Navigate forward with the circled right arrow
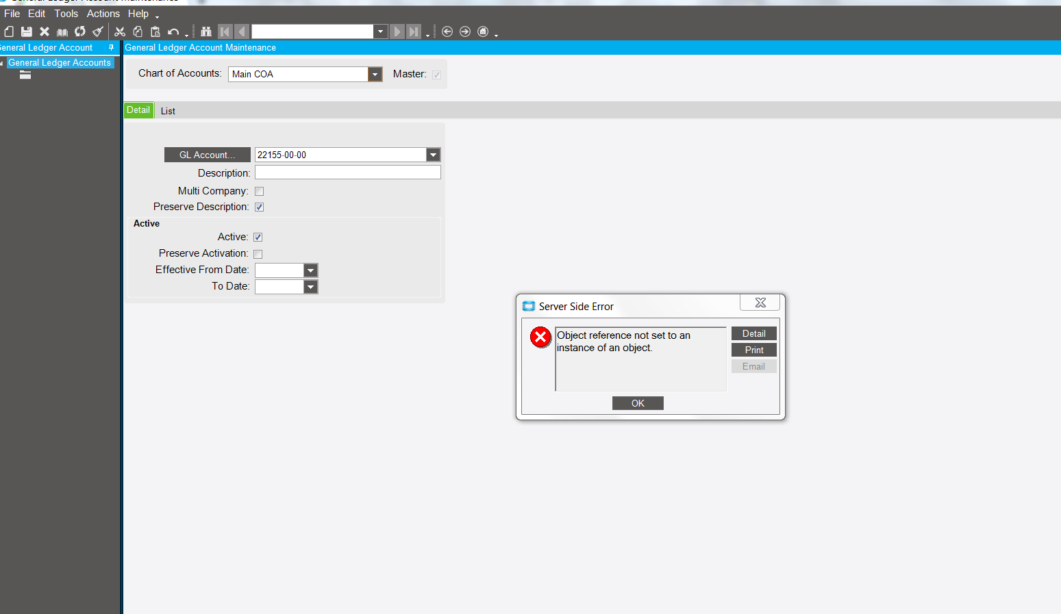 pyautogui.click(x=465, y=31)
